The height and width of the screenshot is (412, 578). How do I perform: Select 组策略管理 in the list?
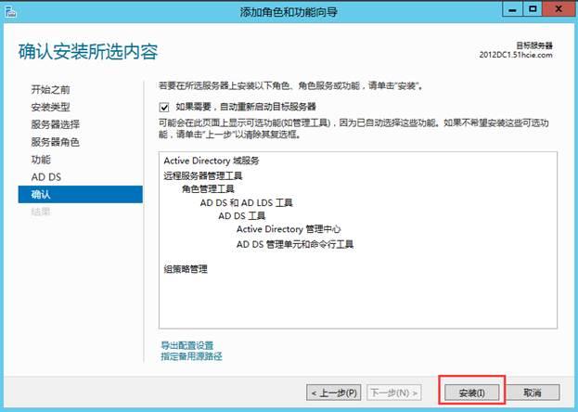point(186,269)
